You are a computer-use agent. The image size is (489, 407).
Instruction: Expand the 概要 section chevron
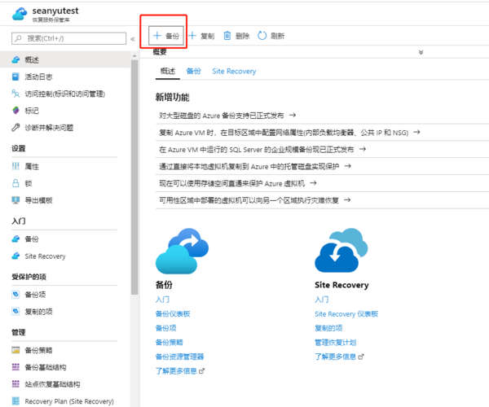click(421, 52)
